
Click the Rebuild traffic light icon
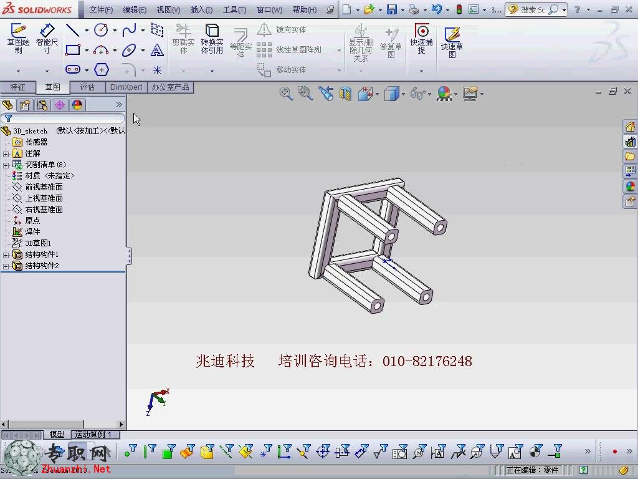459,9
